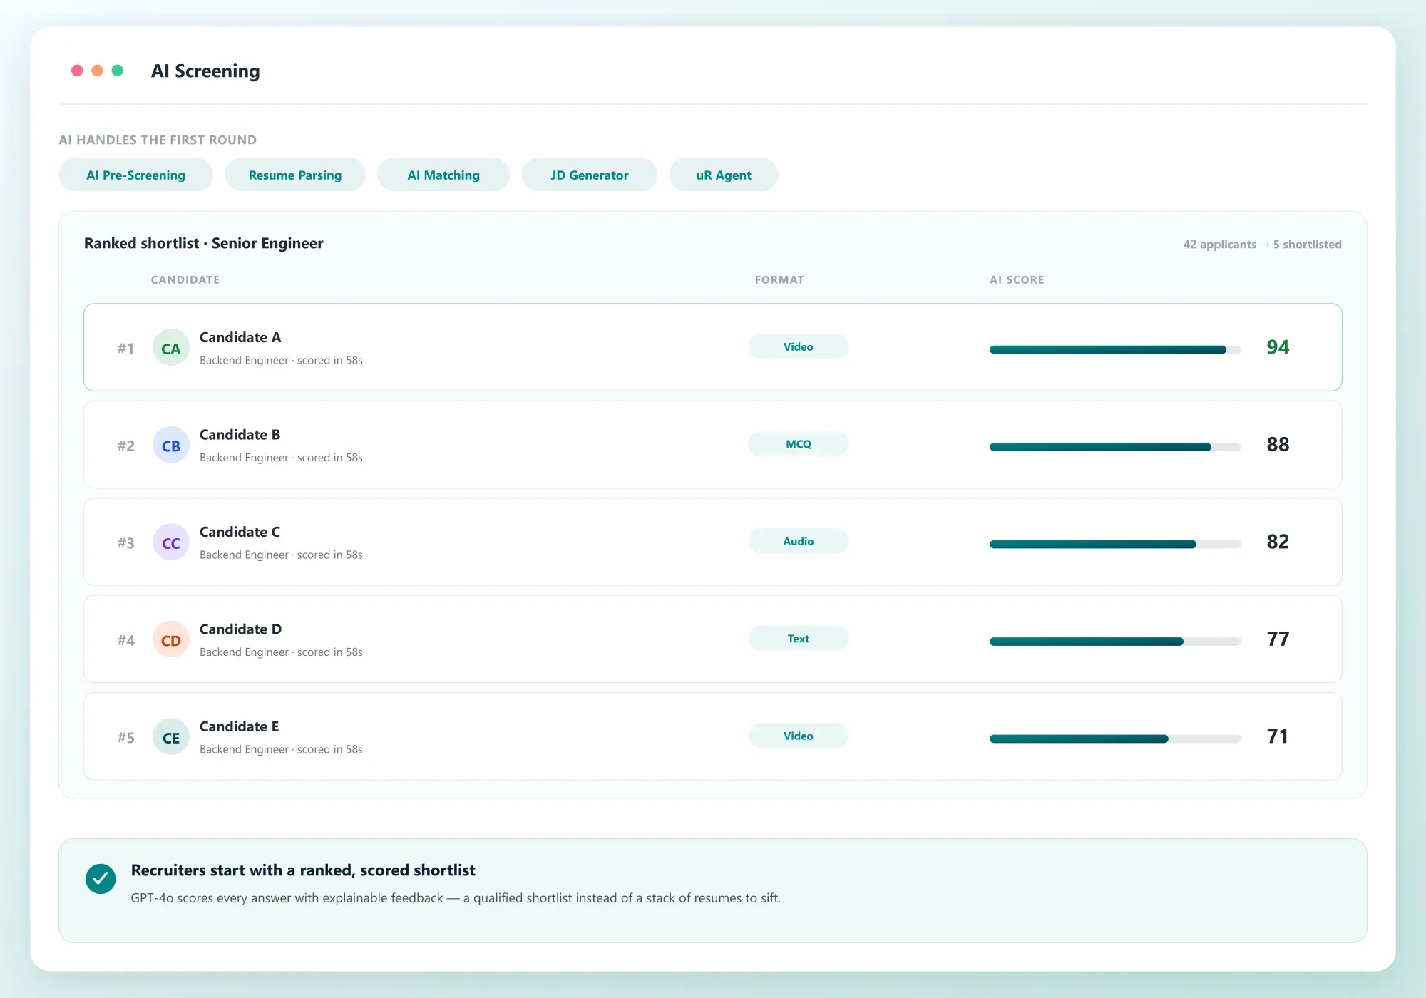The width and height of the screenshot is (1426, 998).
Task: Click the AI SCORE column header
Action: point(1017,279)
